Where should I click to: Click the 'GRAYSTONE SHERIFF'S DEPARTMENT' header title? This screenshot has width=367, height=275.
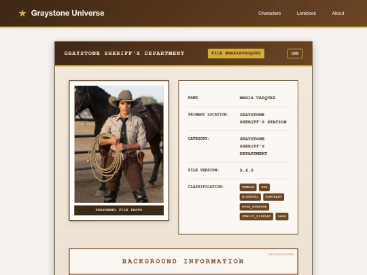tap(124, 54)
